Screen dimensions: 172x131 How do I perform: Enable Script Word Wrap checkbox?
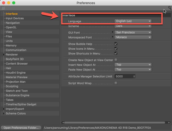tap(116, 83)
